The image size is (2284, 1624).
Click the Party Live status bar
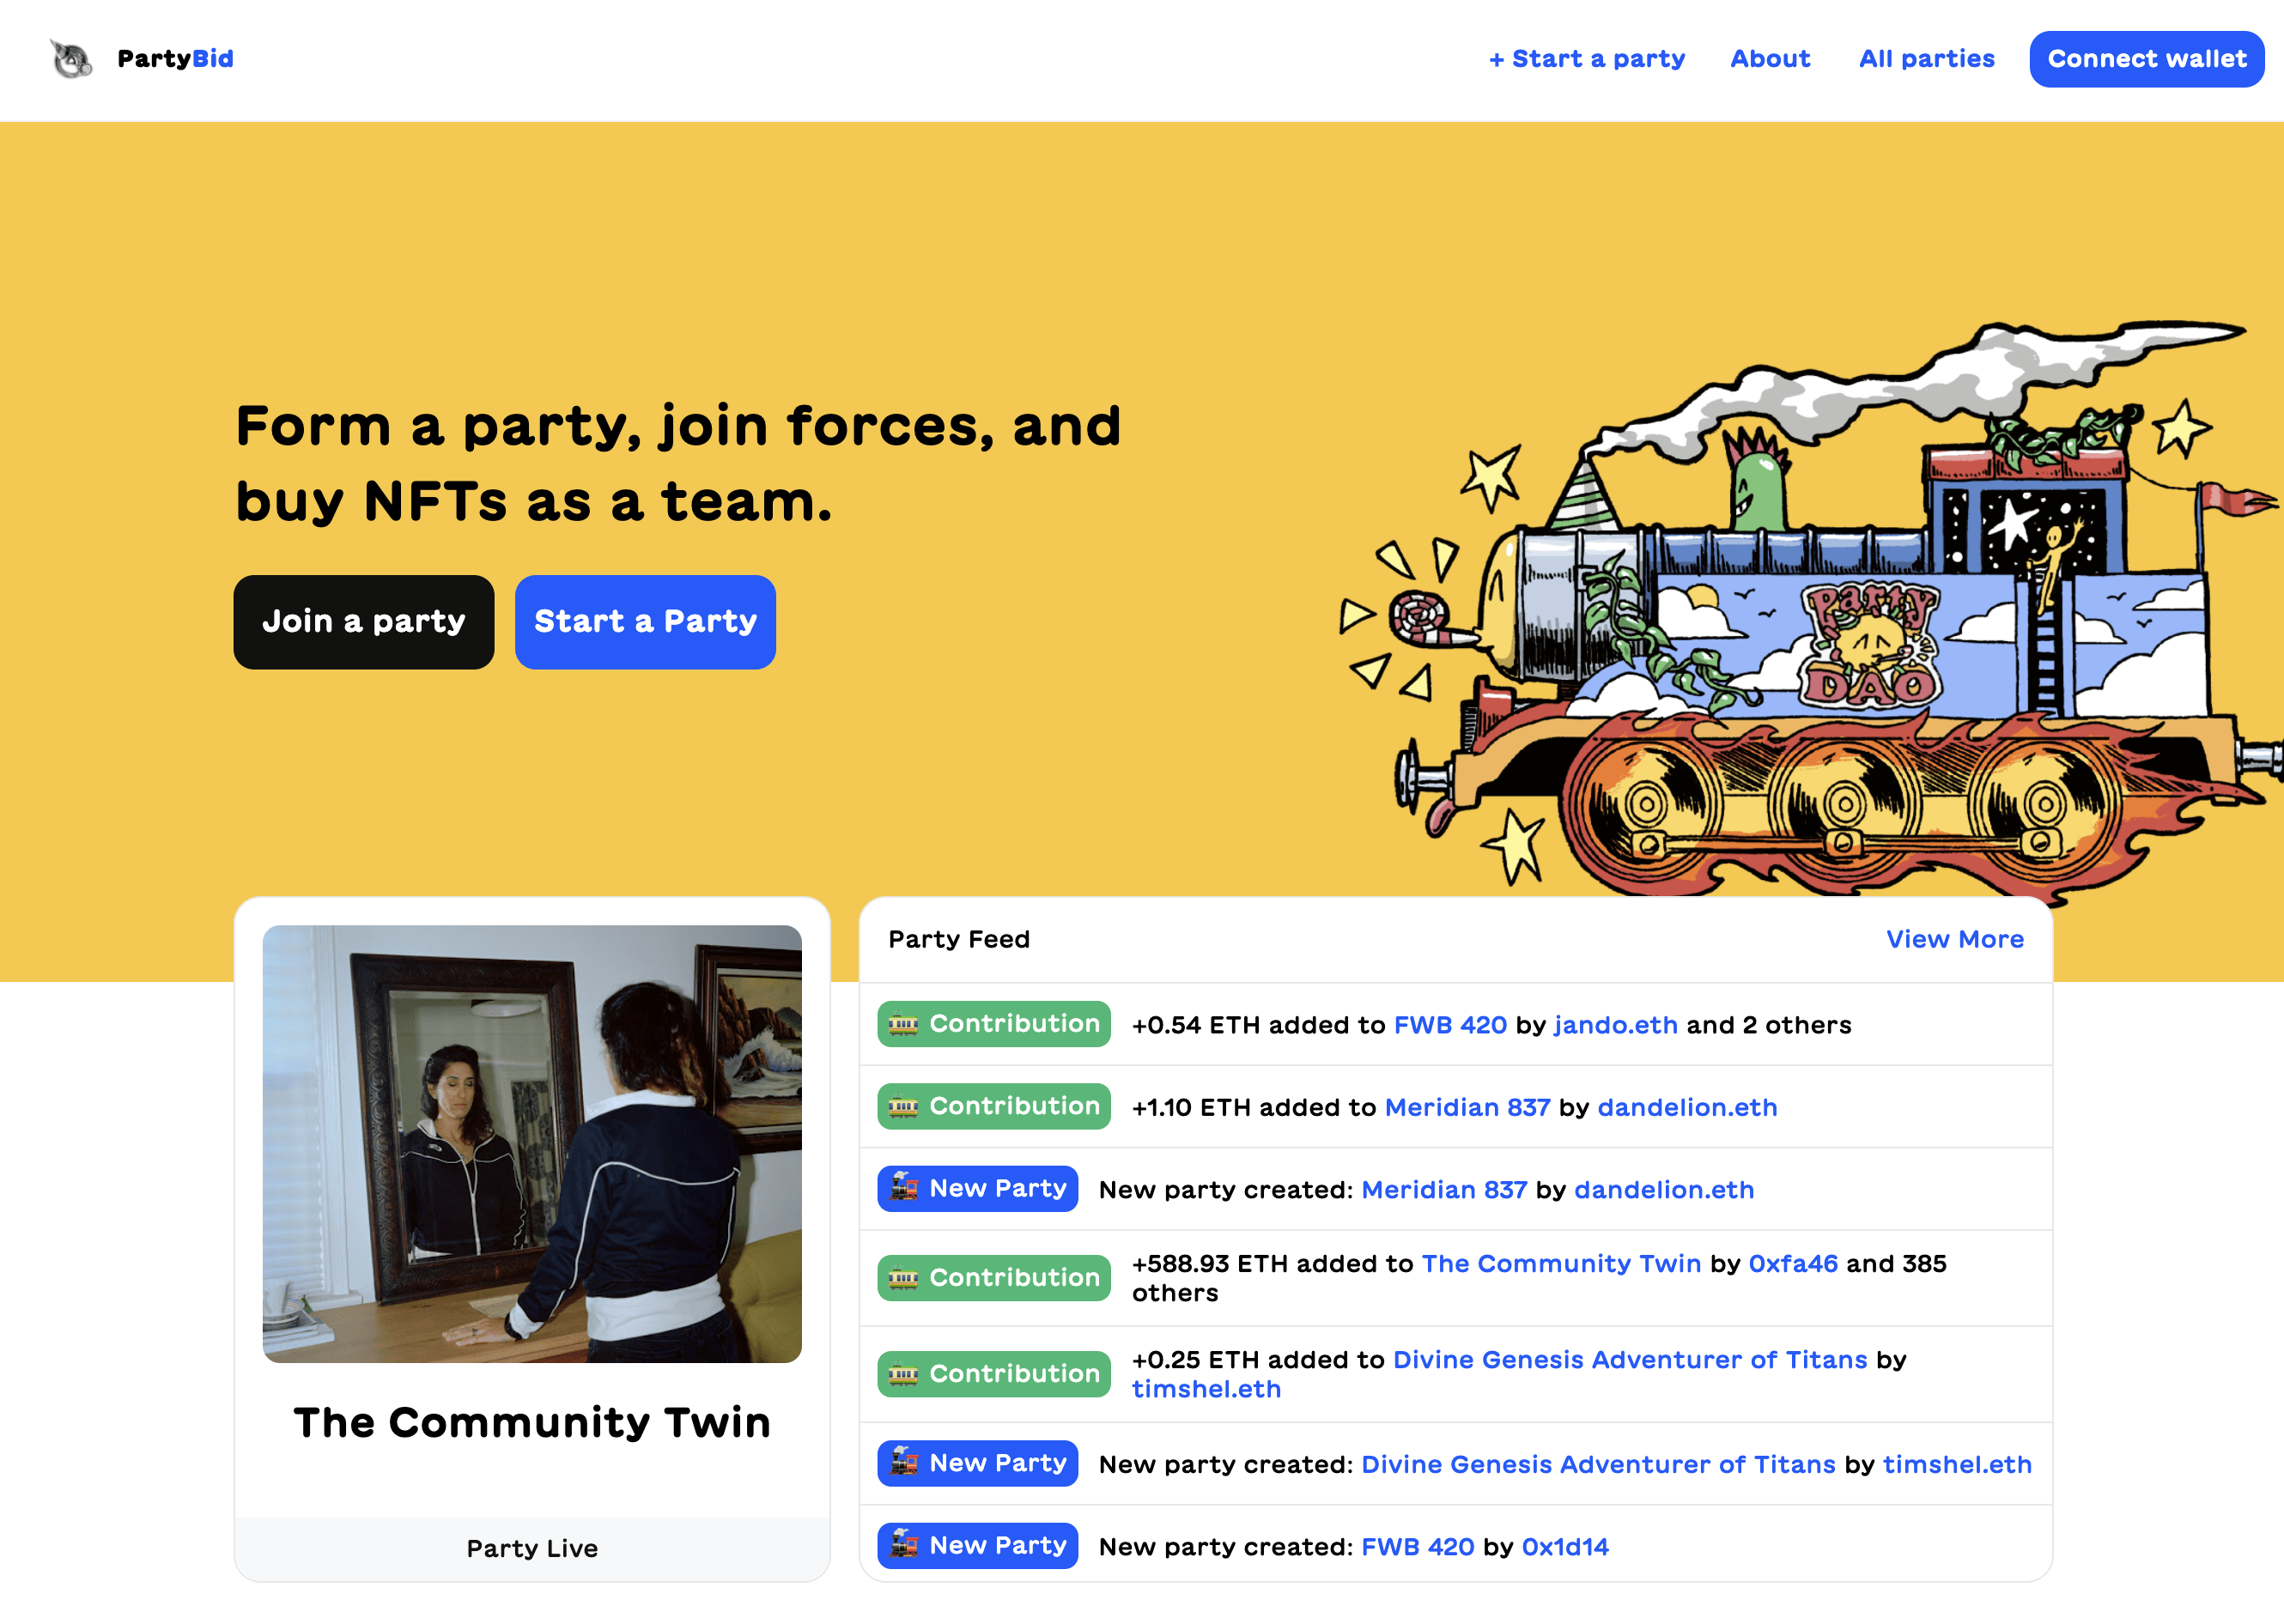click(x=532, y=1548)
